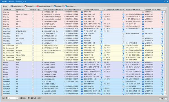
Task: Click the 閉じる button
Action: click(x=163, y=99)
